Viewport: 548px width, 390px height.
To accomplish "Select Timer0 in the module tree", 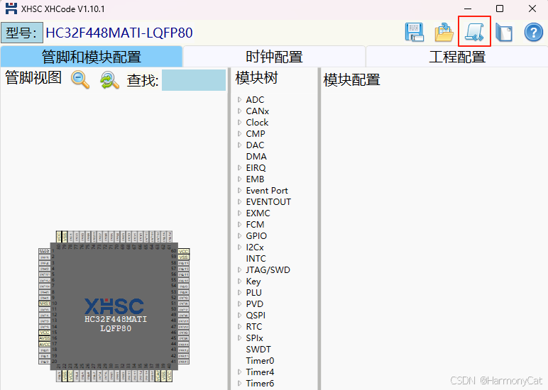I will 260,361.
